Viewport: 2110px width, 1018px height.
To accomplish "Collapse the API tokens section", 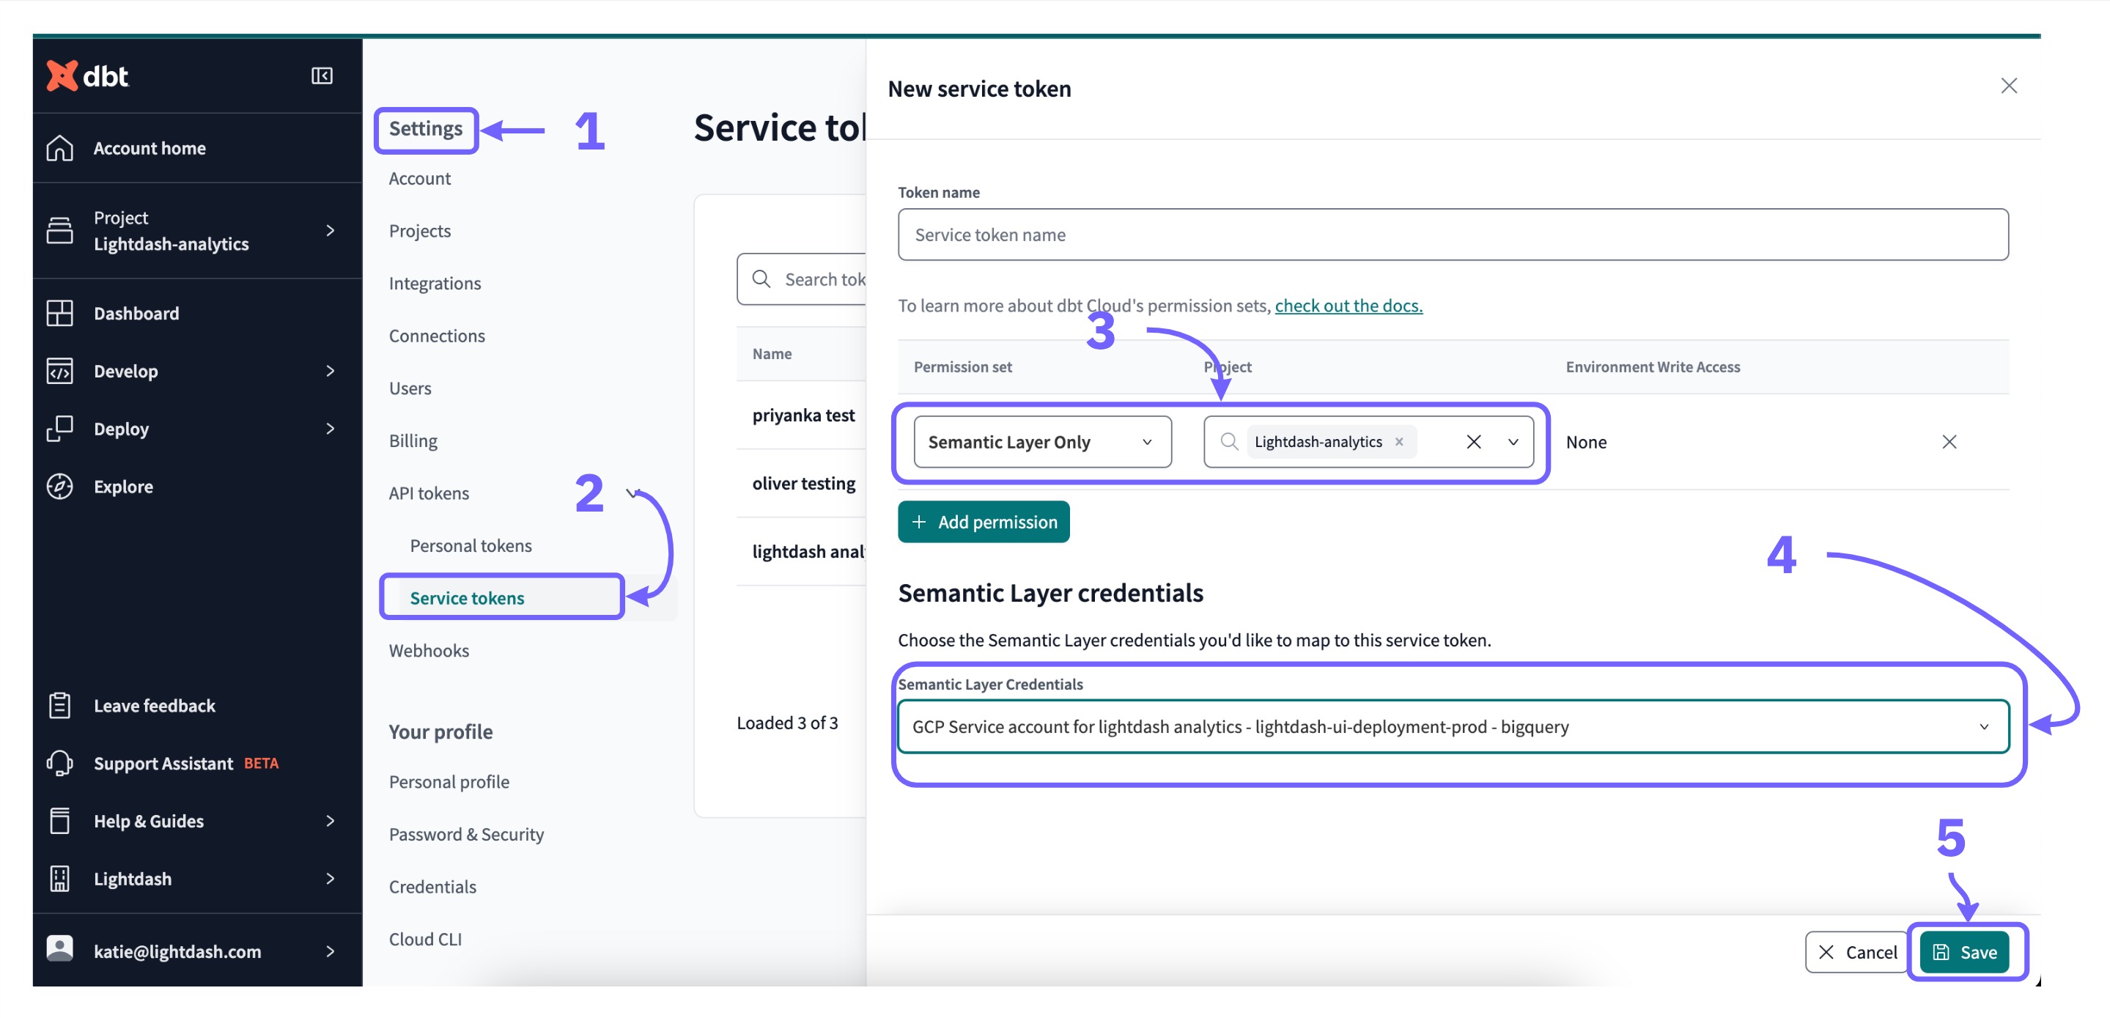I will click(x=632, y=493).
